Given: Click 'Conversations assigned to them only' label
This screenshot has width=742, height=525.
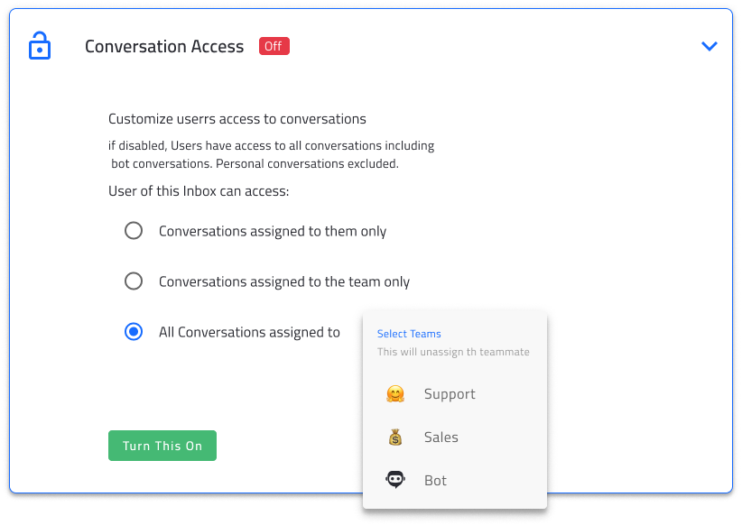Looking at the screenshot, I should pyautogui.click(x=273, y=231).
